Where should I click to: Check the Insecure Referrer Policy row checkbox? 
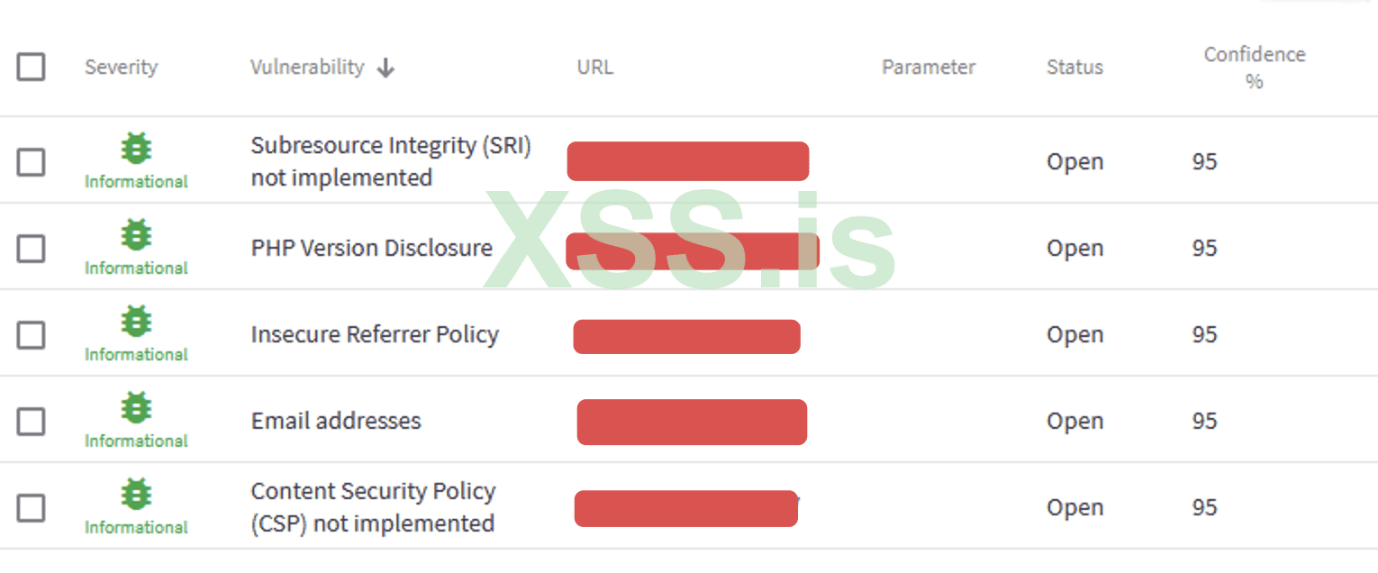[x=31, y=334]
